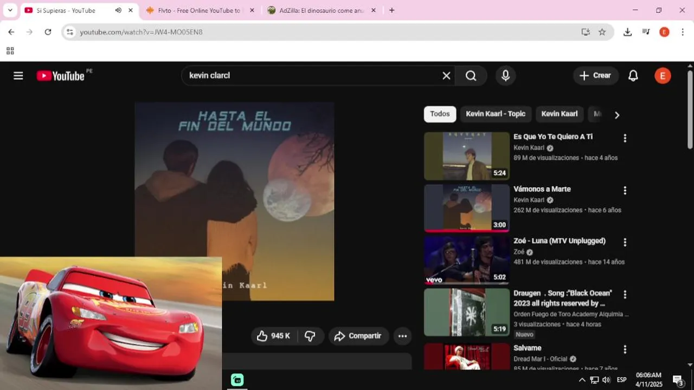This screenshot has height=390, width=694.
Task: Go to YouTube home via logo
Action: point(61,76)
